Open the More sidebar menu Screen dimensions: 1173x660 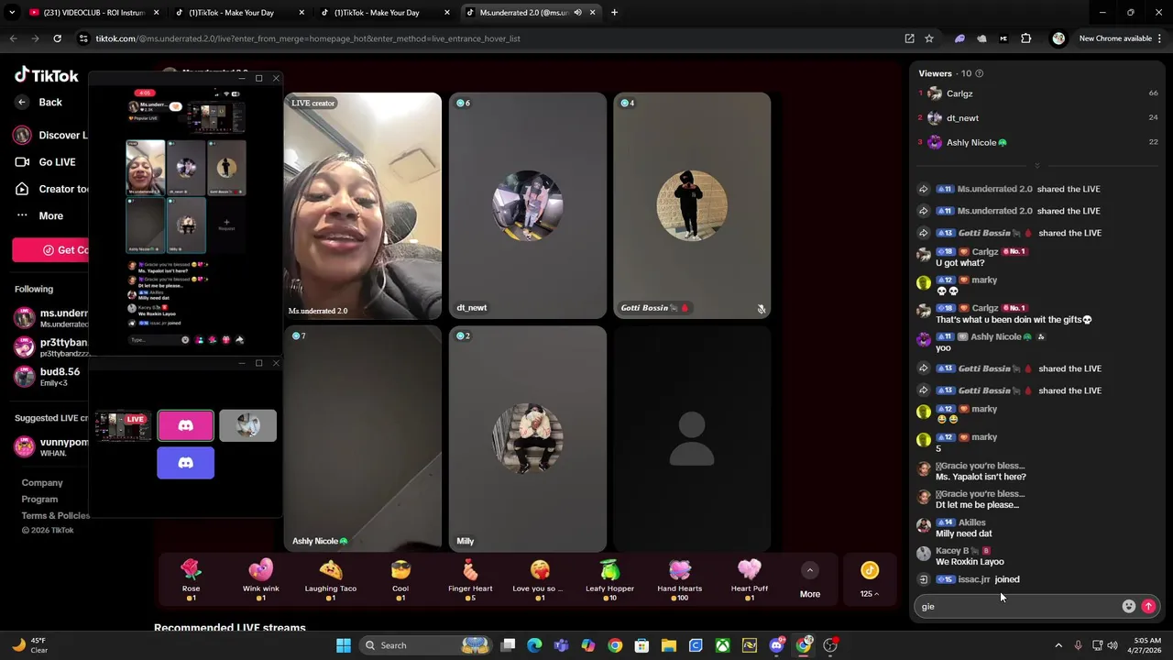pyautogui.click(x=40, y=216)
